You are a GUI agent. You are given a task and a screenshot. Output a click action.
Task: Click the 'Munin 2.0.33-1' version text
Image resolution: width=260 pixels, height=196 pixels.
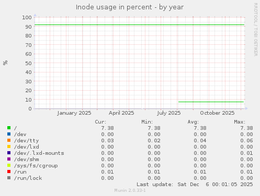pos(130,190)
